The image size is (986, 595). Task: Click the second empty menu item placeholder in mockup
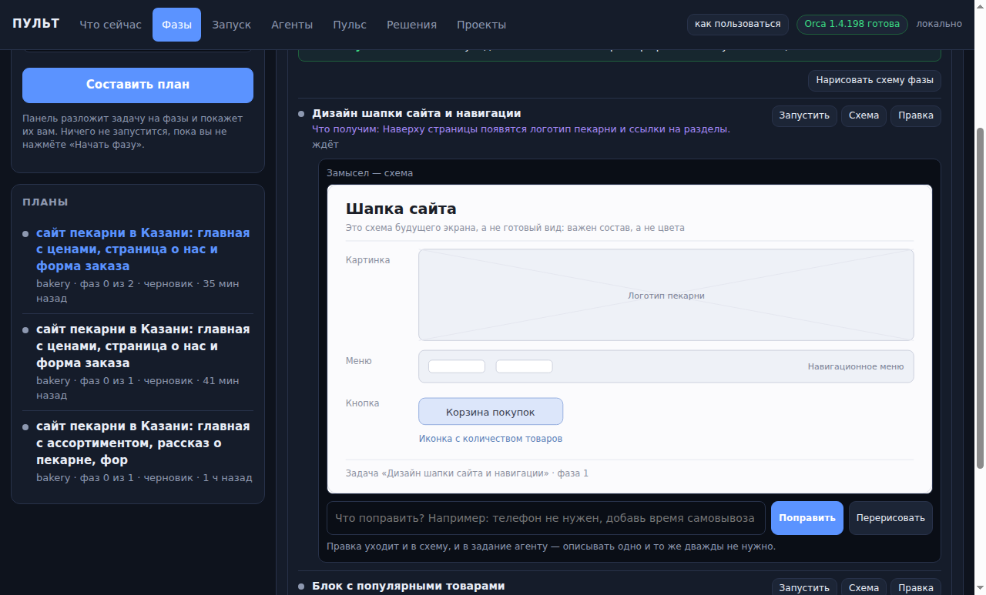point(524,366)
